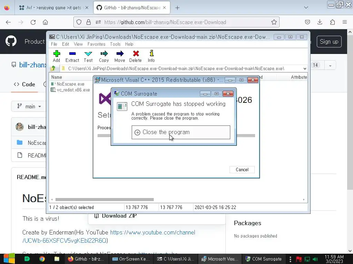Image resolution: width=353 pixels, height=264 pixels.
Task: Open the 7-Zip Favorites menu
Action: click(97, 44)
